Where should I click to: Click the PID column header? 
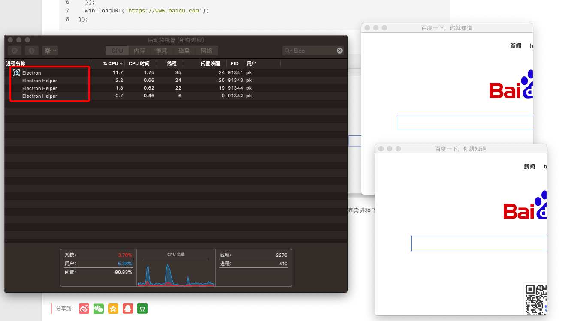(x=234, y=63)
